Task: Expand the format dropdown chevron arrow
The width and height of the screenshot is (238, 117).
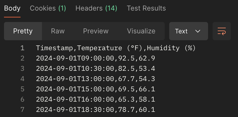Action: pyautogui.click(x=197, y=31)
